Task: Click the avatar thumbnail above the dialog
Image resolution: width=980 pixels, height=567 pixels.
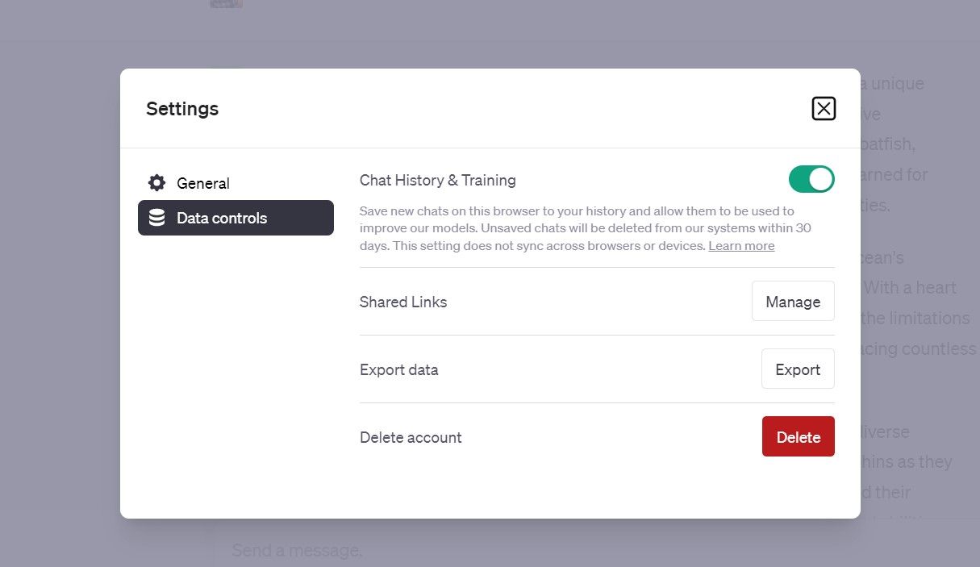Action: [226, 4]
